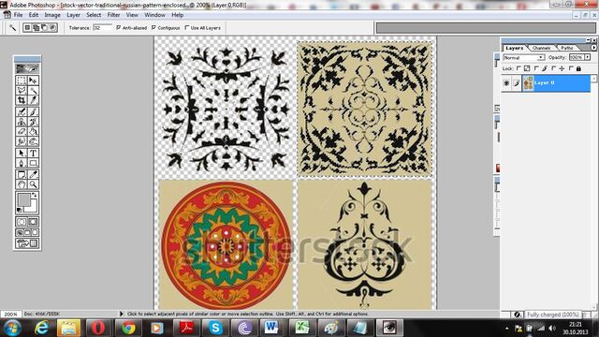Uncheck the Contiguous option
The height and width of the screenshot is (337, 599).
coord(153,27)
